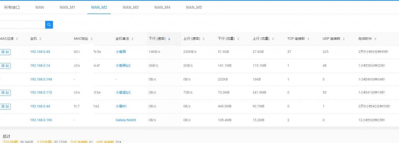The height and width of the screenshot is (143, 399).
Task: Sort by 在线时长 column arrows
Action: pyautogui.click(x=375, y=39)
